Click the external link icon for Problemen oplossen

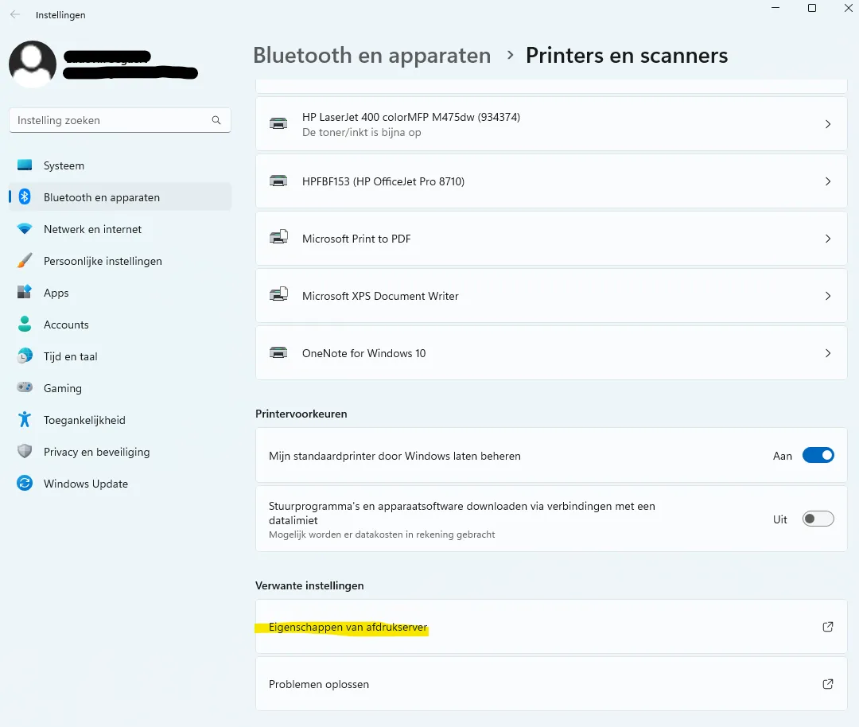(x=828, y=684)
